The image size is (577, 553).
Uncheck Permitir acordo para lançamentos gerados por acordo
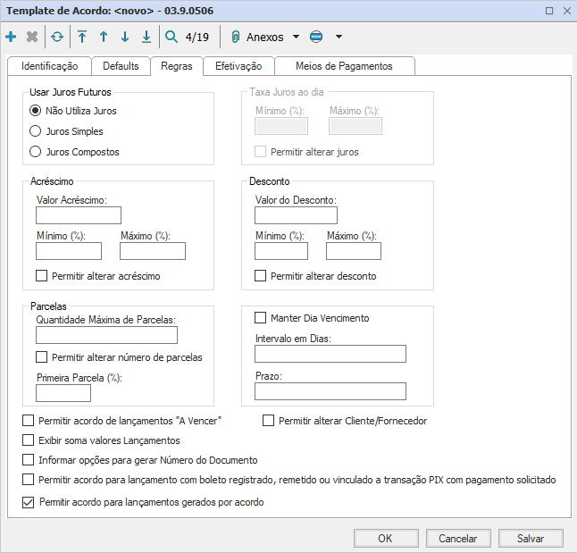tap(28, 502)
